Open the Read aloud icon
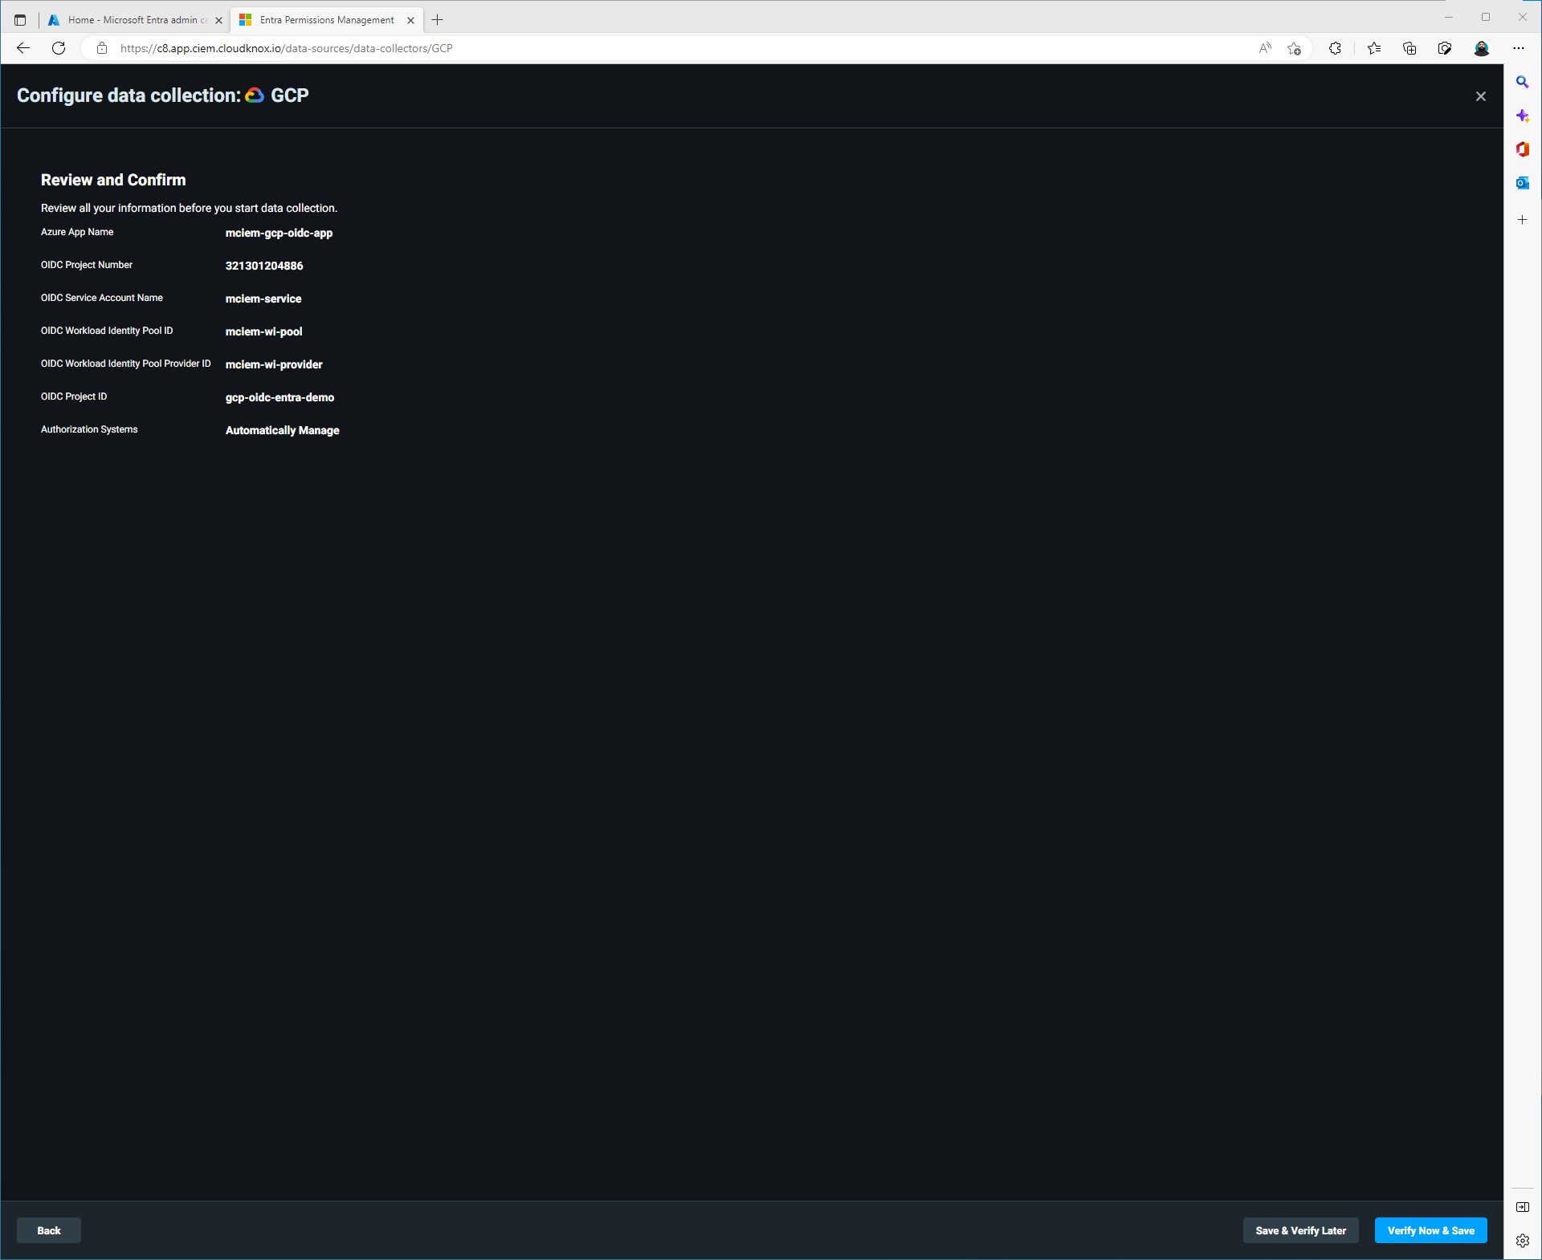The height and width of the screenshot is (1260, 1542). click(1265, 48)
